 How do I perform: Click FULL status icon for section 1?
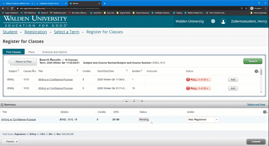[x=188, y=80]
